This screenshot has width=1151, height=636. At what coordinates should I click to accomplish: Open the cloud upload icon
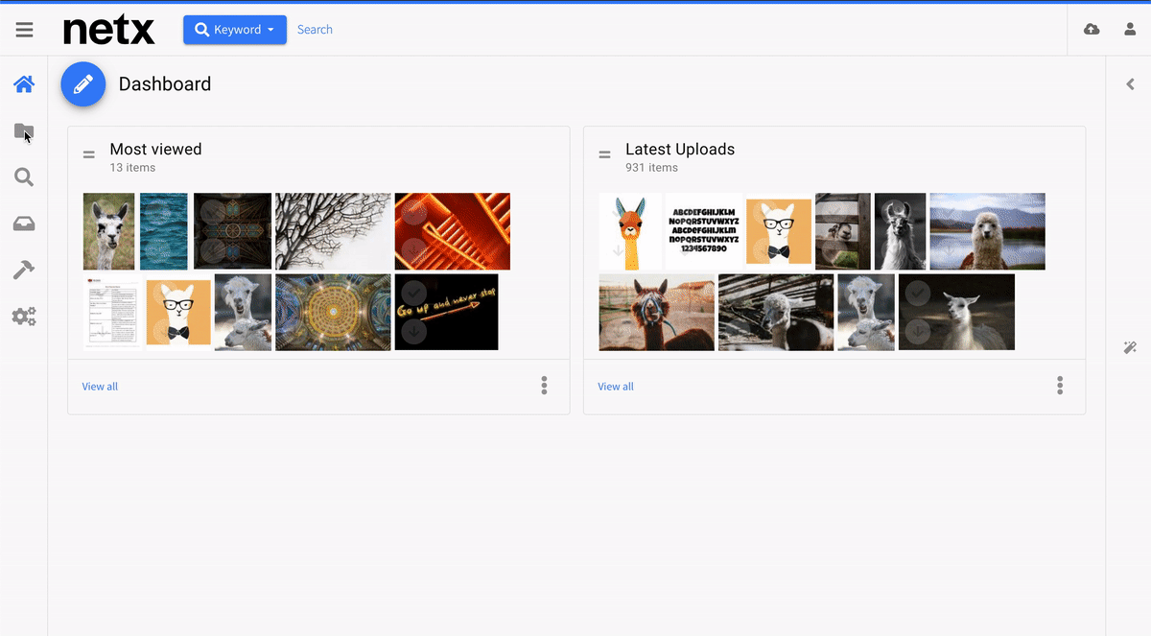click(x=1092, y=30)
